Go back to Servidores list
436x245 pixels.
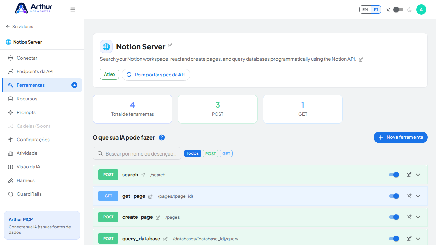19,27
